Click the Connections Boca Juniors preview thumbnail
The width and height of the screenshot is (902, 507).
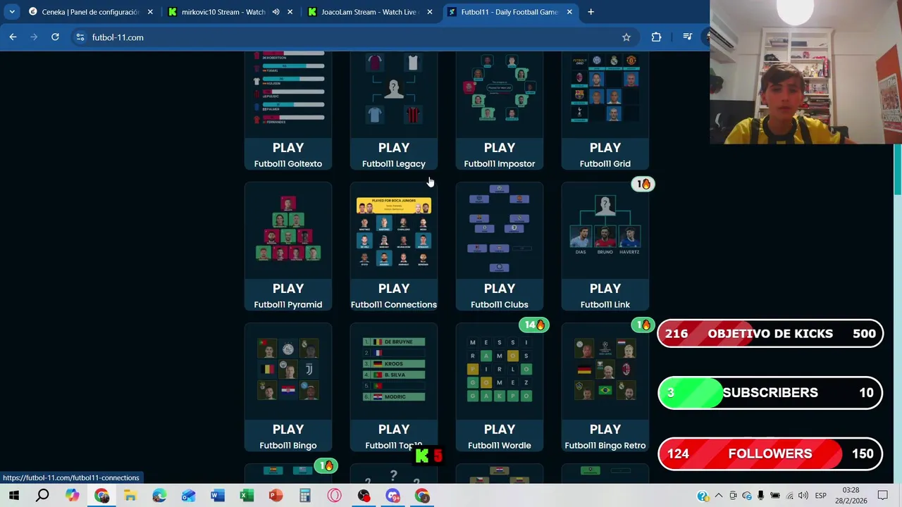point(394,232)
